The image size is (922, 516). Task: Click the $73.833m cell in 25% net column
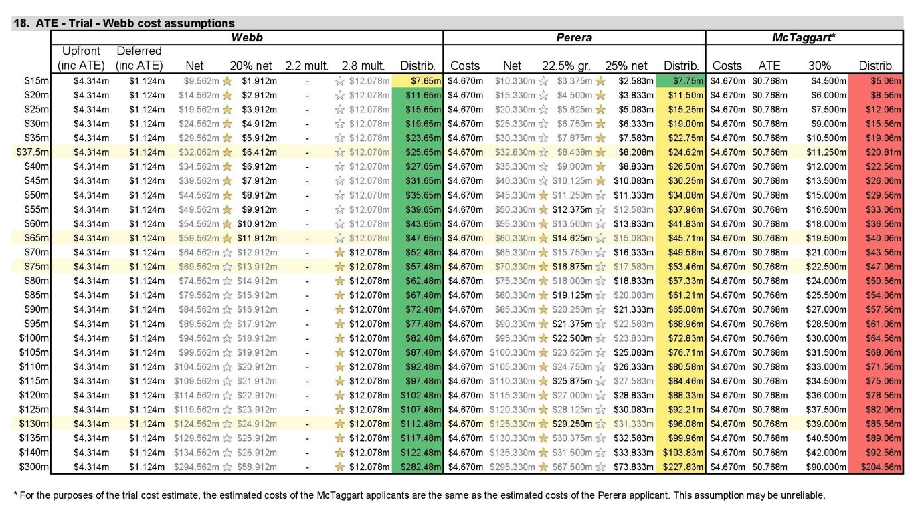[x=633, y=466]
